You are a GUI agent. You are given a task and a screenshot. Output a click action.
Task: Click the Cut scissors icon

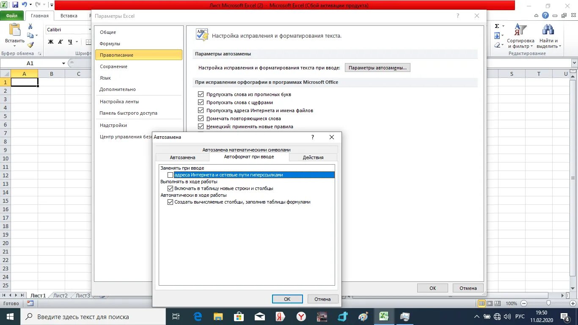click(30, 27)
